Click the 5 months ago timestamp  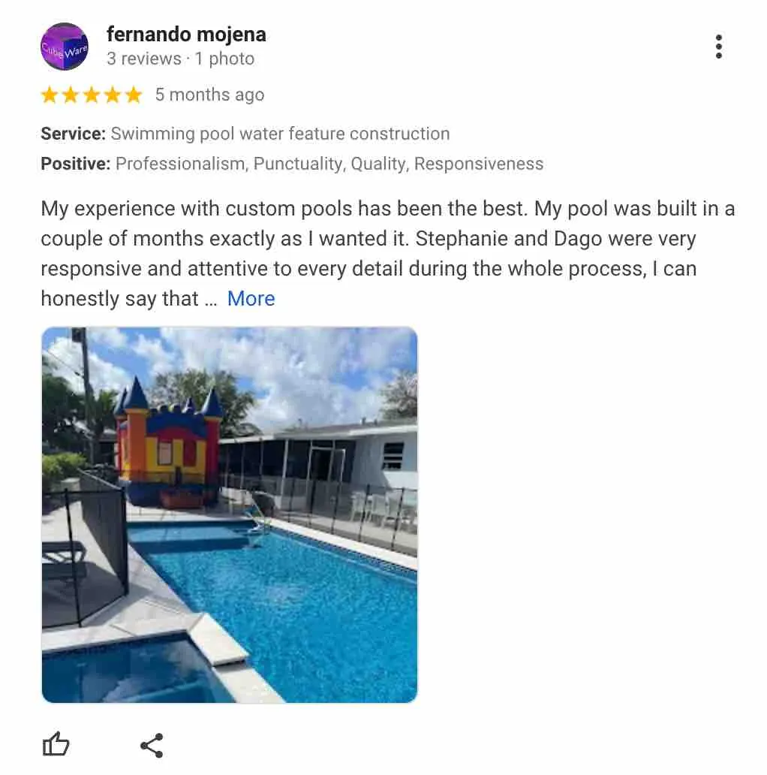210,95
